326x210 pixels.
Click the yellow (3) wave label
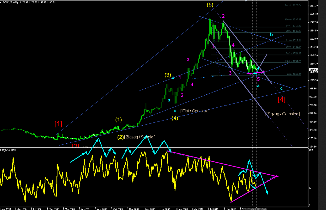[168, 75]
